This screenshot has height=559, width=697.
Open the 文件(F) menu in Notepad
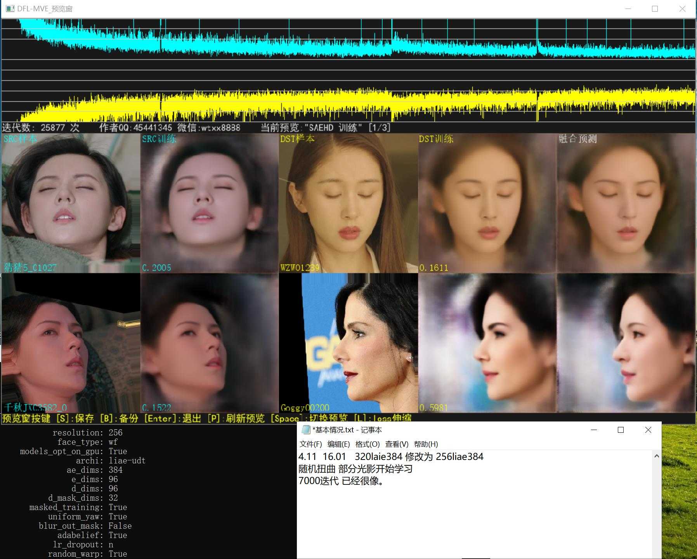[310, 444]
